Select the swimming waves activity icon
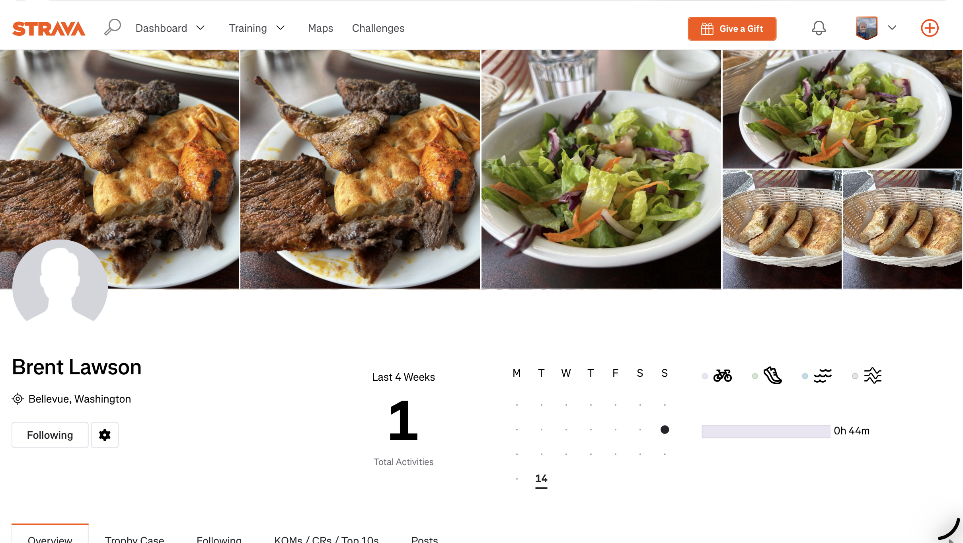 pos(823,375)
